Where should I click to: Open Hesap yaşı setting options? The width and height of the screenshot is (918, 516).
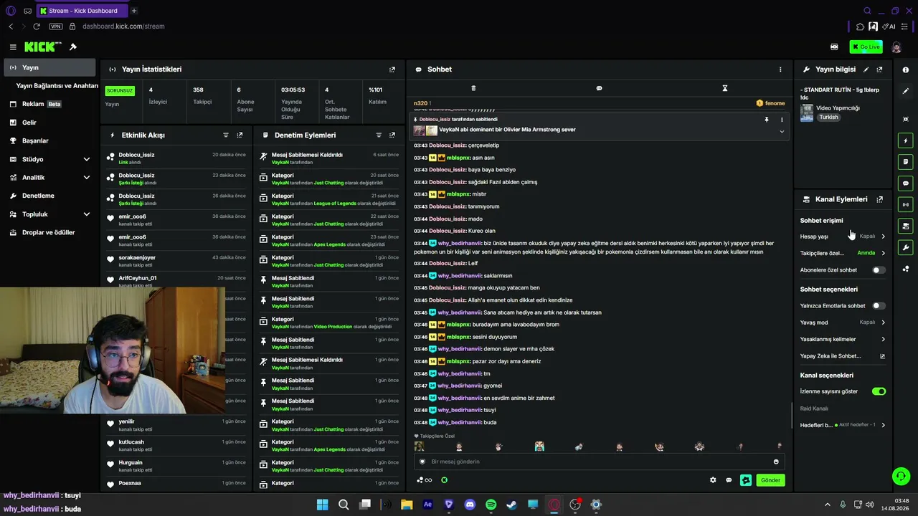coord(843,236)
